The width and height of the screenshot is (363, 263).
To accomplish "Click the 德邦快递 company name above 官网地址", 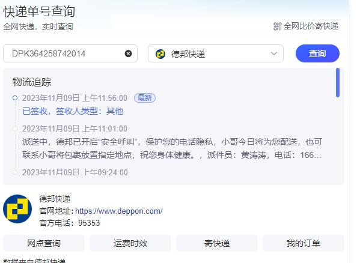I will pos(55,199).
